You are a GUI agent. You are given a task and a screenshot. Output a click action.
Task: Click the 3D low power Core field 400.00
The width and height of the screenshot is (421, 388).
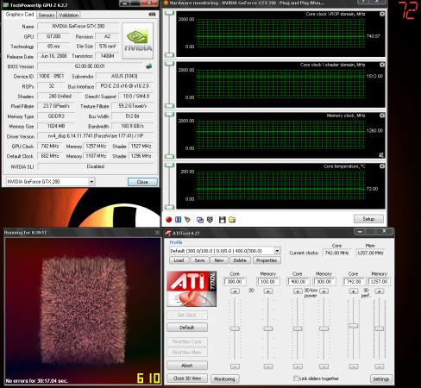[x=298, y=282]
